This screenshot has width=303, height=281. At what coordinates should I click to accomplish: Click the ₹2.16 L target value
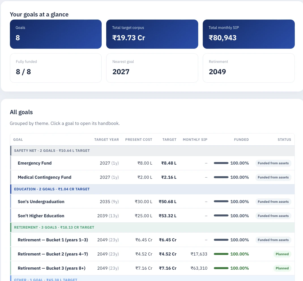pyautogui.click(x=169, y=177)
